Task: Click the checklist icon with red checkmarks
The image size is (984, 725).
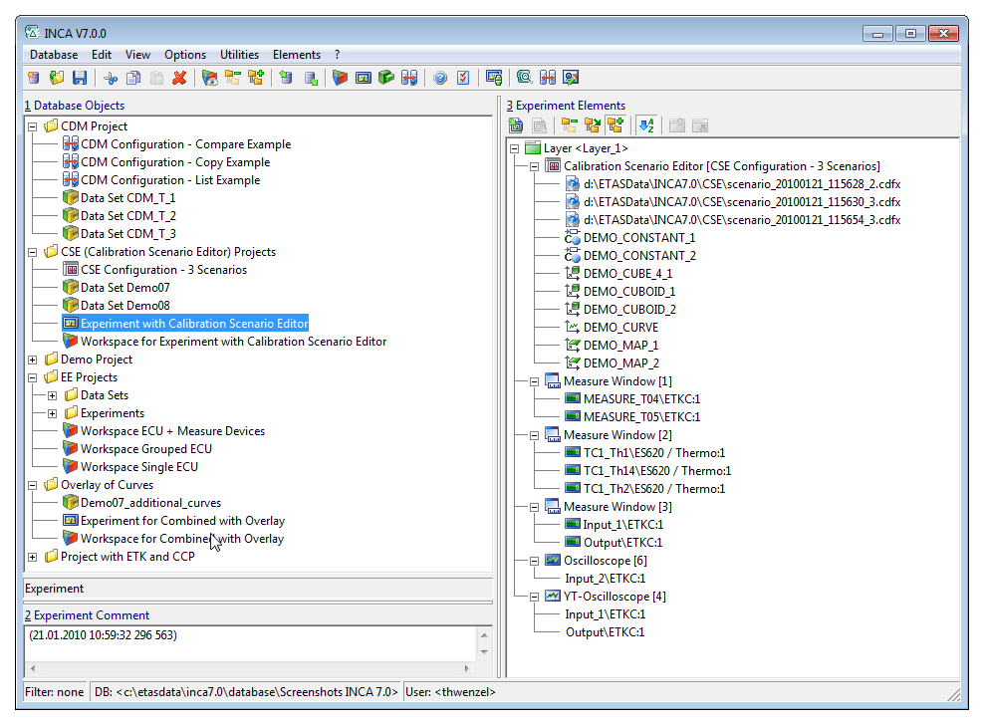Action: coord(463,78)
